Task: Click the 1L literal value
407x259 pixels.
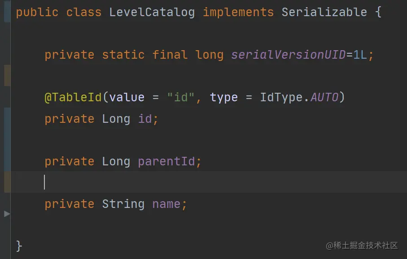Action: pos(360,55)
